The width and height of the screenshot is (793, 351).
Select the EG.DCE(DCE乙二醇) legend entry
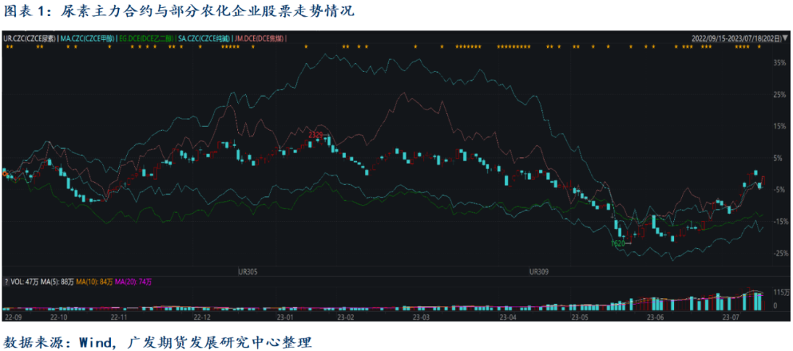click(147, 38)
